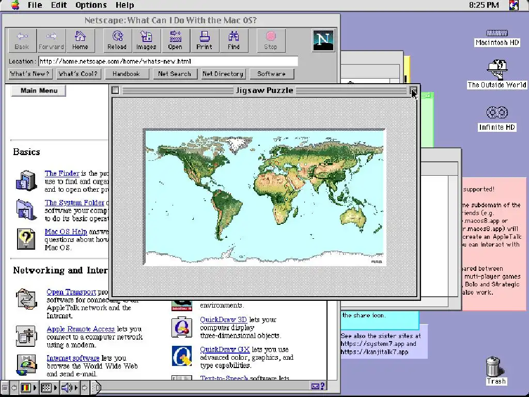Follow the QuickDraw 3D link
This screenshot has width=529, height=397.
coord(223,319)
